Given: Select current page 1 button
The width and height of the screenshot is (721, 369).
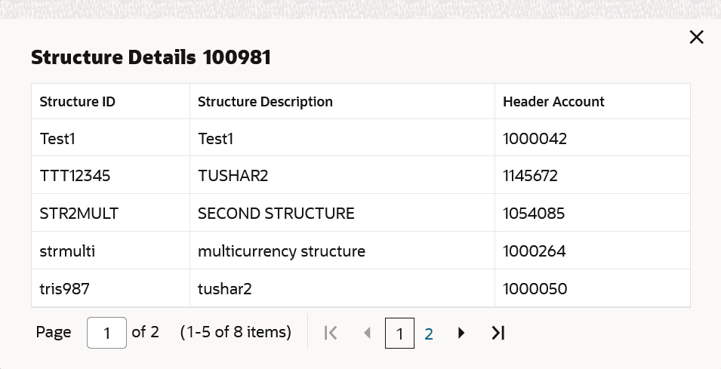Looking at the screenshot, I should [x=399, y=333].
